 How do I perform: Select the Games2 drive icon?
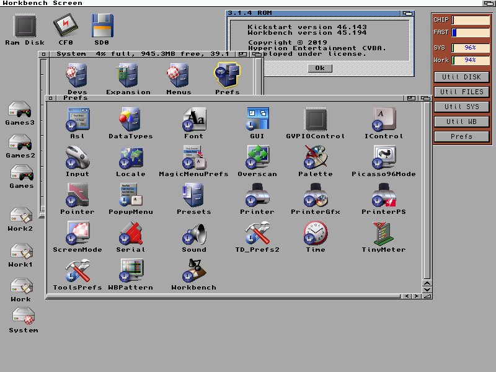20,143
